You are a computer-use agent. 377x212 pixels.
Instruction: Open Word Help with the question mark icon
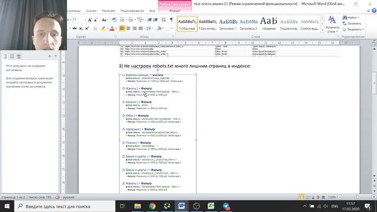pos(374,11)
